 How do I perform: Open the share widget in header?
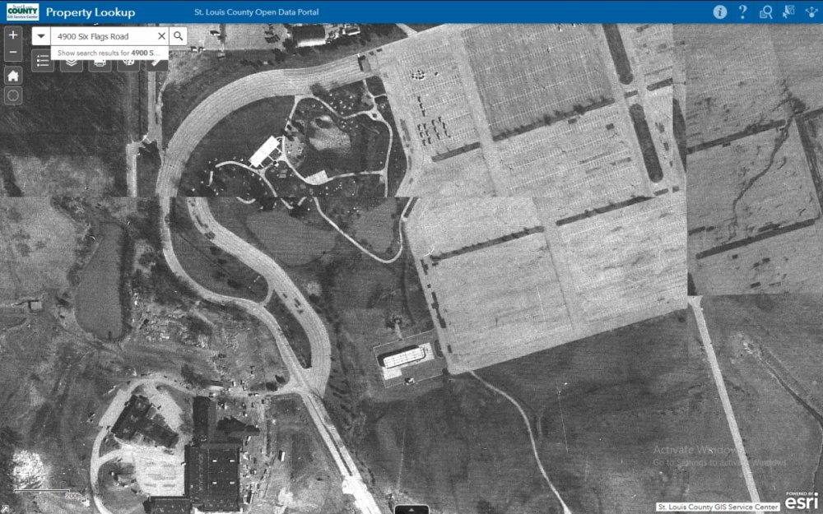click(x=811, y=12)
